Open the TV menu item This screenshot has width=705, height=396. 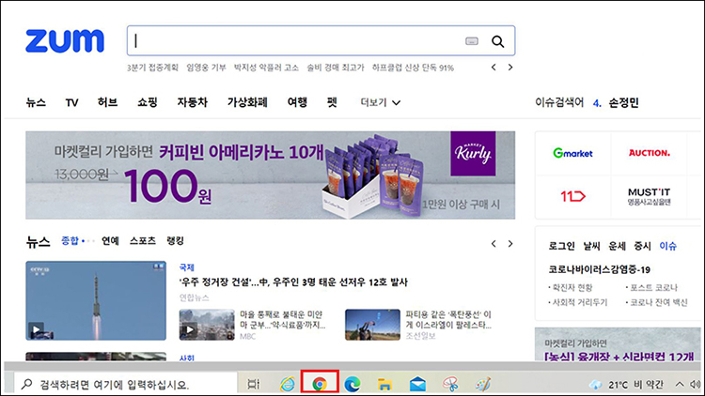tap(72, 103)
